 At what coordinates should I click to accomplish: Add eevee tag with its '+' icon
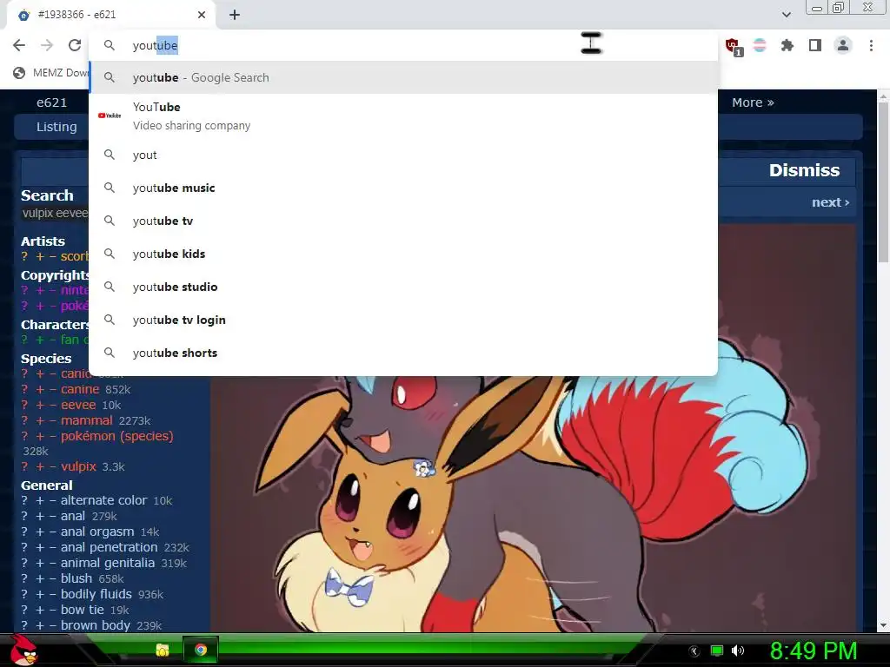(x=40, y=405)
